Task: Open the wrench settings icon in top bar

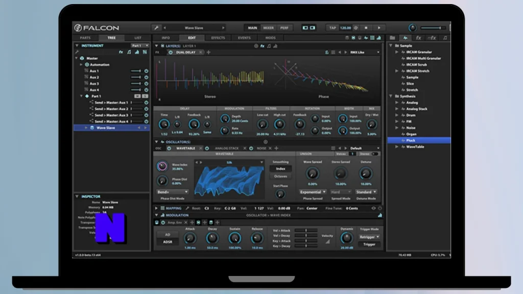Action: pos(156,28)
